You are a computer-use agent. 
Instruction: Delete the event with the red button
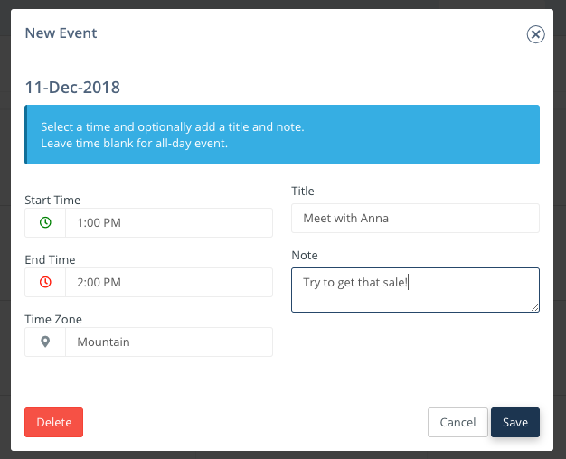point(53,422)
